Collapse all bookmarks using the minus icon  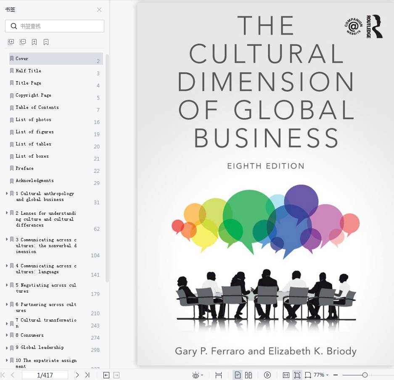(23, 42)
